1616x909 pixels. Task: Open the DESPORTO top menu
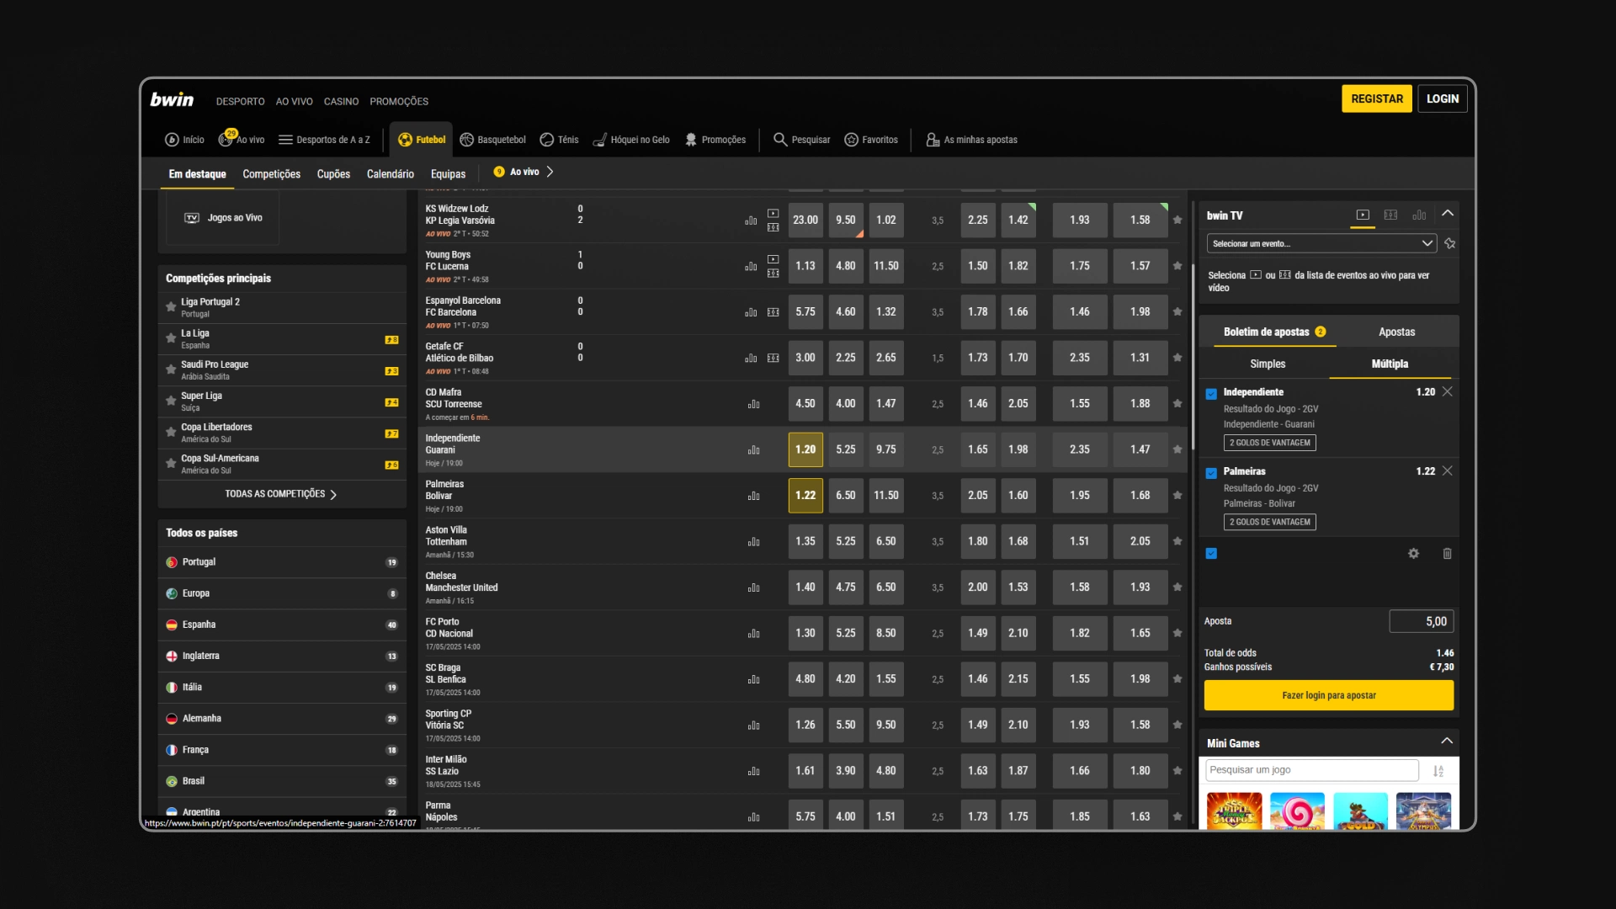point(240,102)
